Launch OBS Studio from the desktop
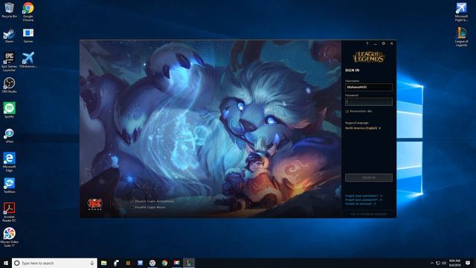The width and height of the screenshot is (476, 268). [9, 85]
